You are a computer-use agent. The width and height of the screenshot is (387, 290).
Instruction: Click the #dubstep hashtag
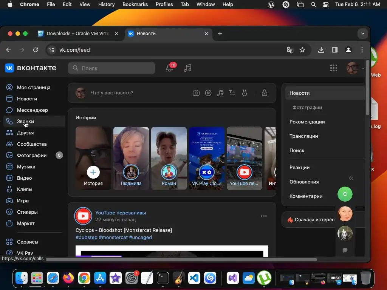click(86, 237)
